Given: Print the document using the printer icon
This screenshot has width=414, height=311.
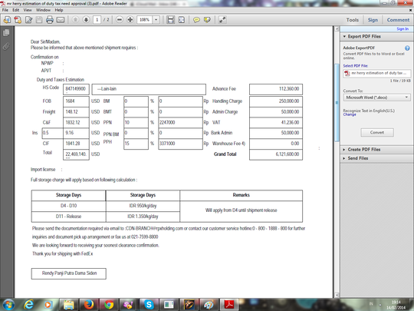Looking at the screenshot, I should click(50, 20).
